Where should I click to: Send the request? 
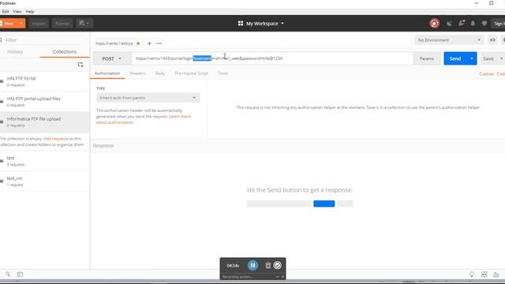455,58
